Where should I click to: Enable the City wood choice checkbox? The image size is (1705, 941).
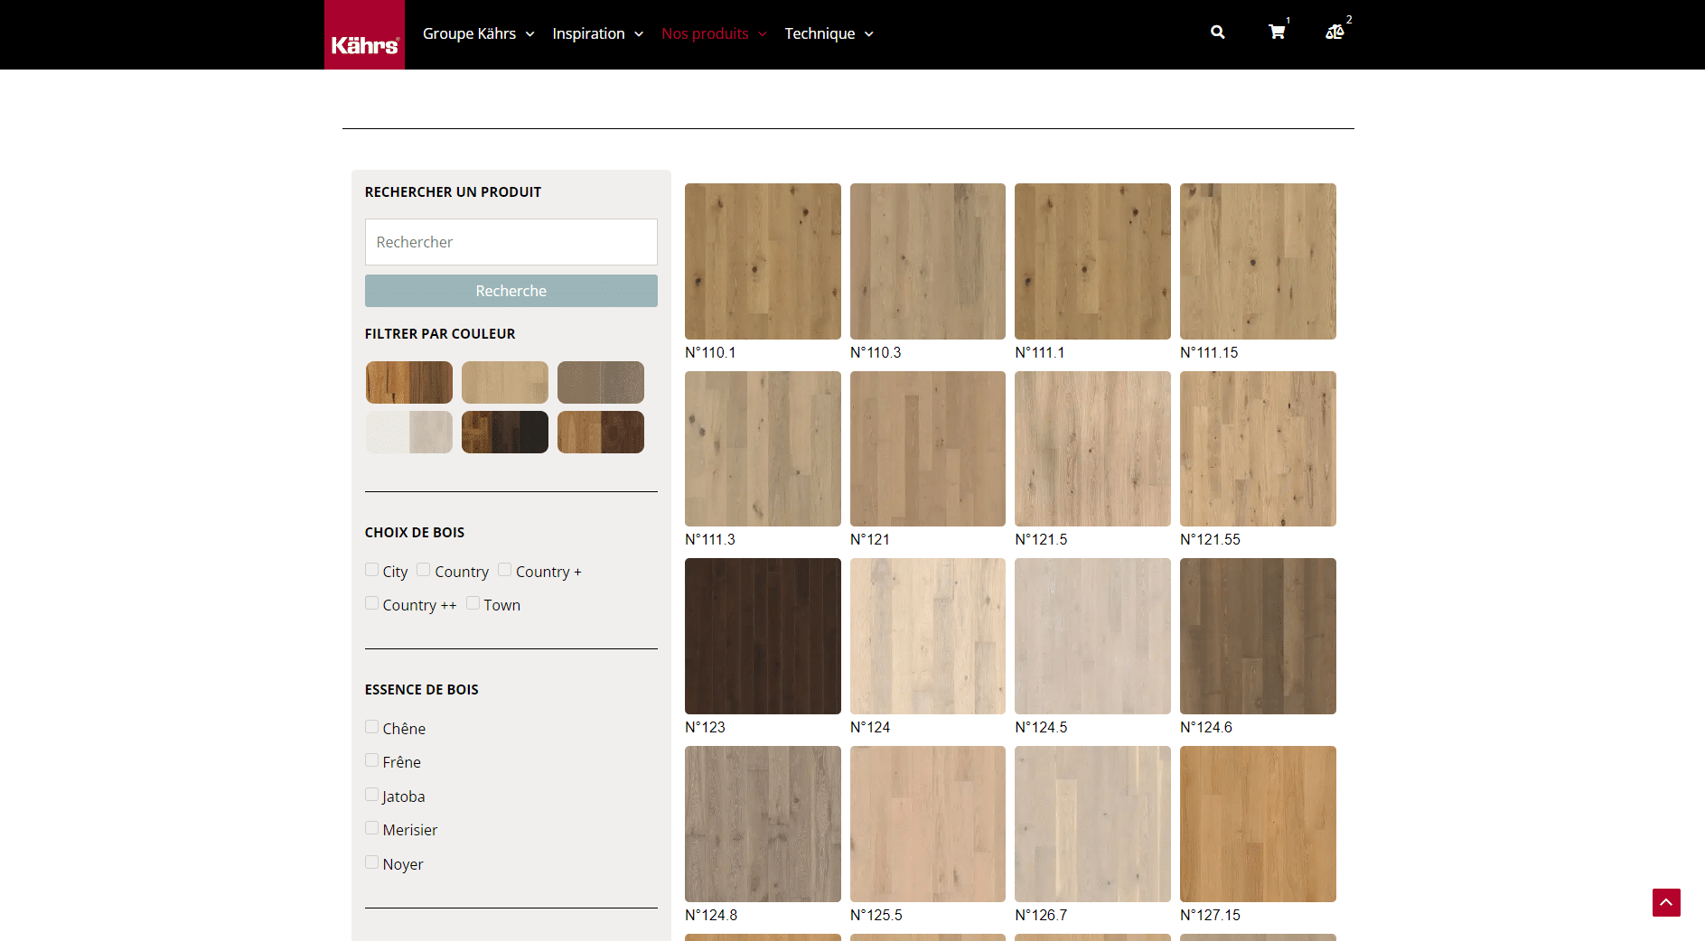tap(371, 570)
